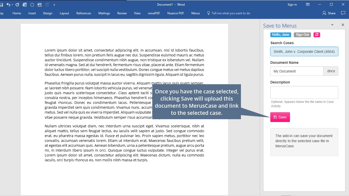Image resolution: width=349 pixels, height=196 pixels.
Task: Click the Word document icon in quick access
Action: [x=25, y=5]
